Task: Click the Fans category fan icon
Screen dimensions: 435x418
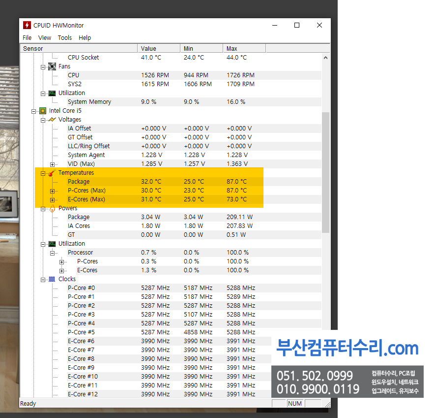Action: [x=52, y=66]
